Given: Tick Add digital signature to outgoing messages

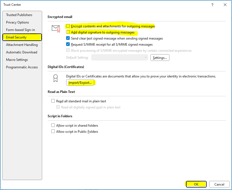Looking at the screenshot, I should [68, 32].
